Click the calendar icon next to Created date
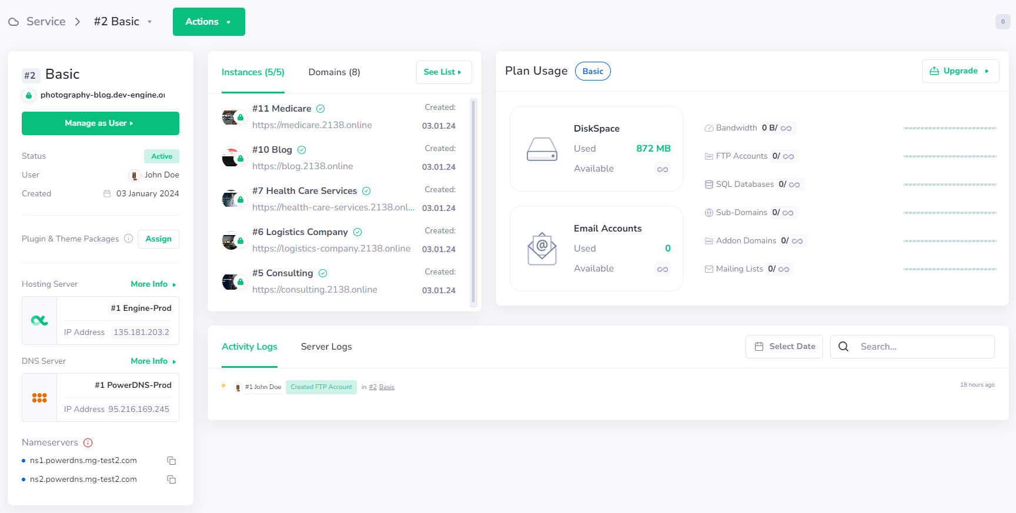 tap(107, 194)
